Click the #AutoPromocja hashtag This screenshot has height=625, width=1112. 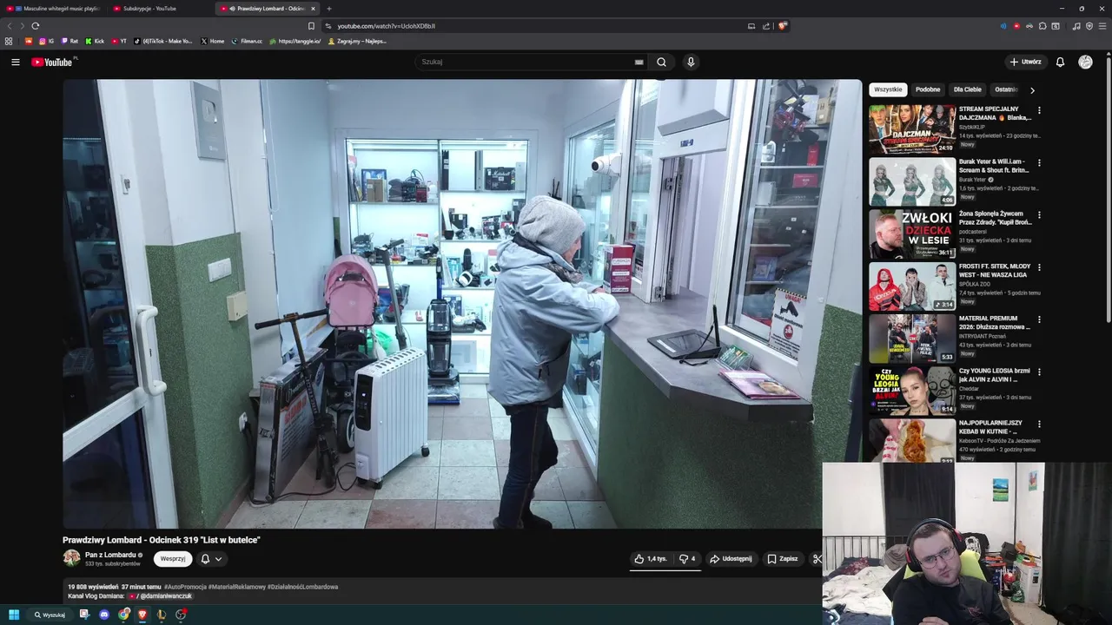point(185,587)
